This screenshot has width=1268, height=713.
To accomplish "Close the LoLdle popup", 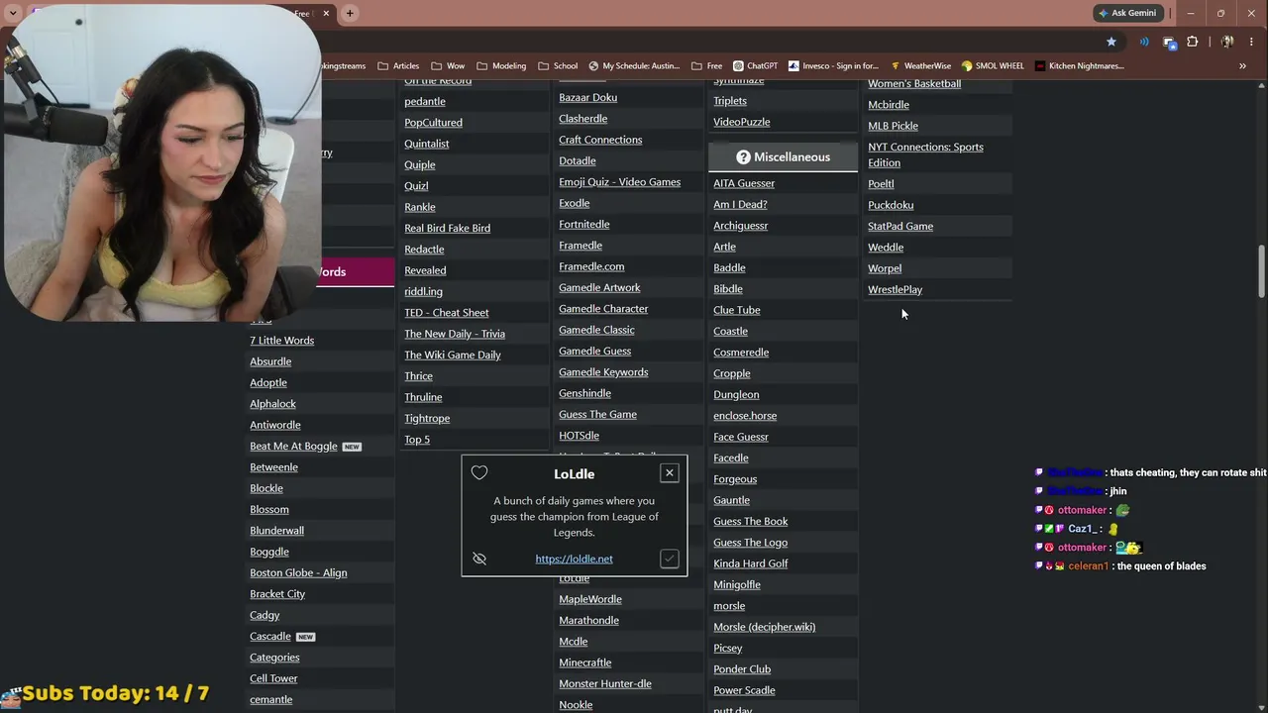I will 670,472.
